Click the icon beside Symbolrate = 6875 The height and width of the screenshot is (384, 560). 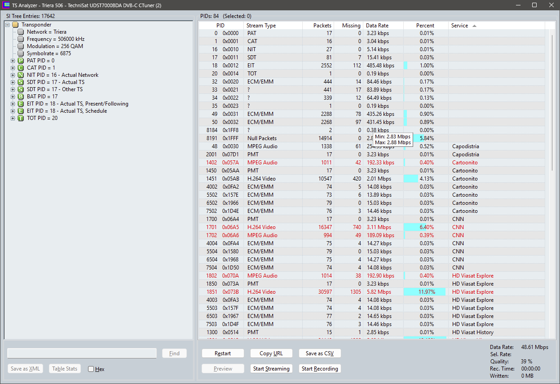[x=21, y=53]
